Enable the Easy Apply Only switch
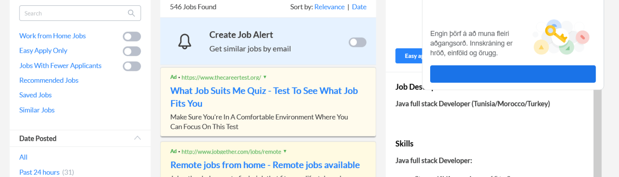This screenshot has height=177, width=619. [132, 51]
